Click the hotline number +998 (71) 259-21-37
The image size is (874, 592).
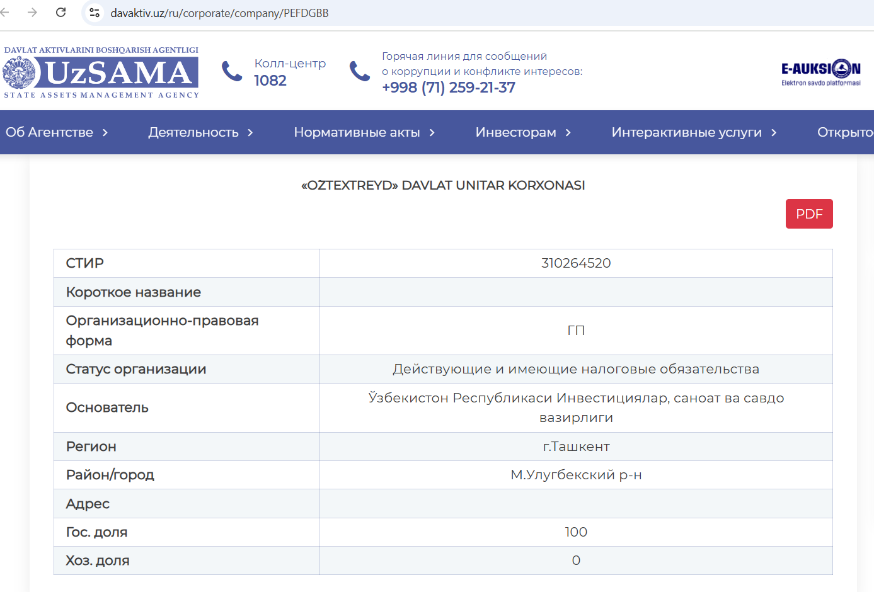(x=448, y=88)
